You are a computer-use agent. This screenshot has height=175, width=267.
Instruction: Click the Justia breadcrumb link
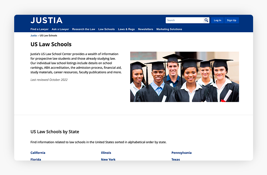click(x=34, y=36)
